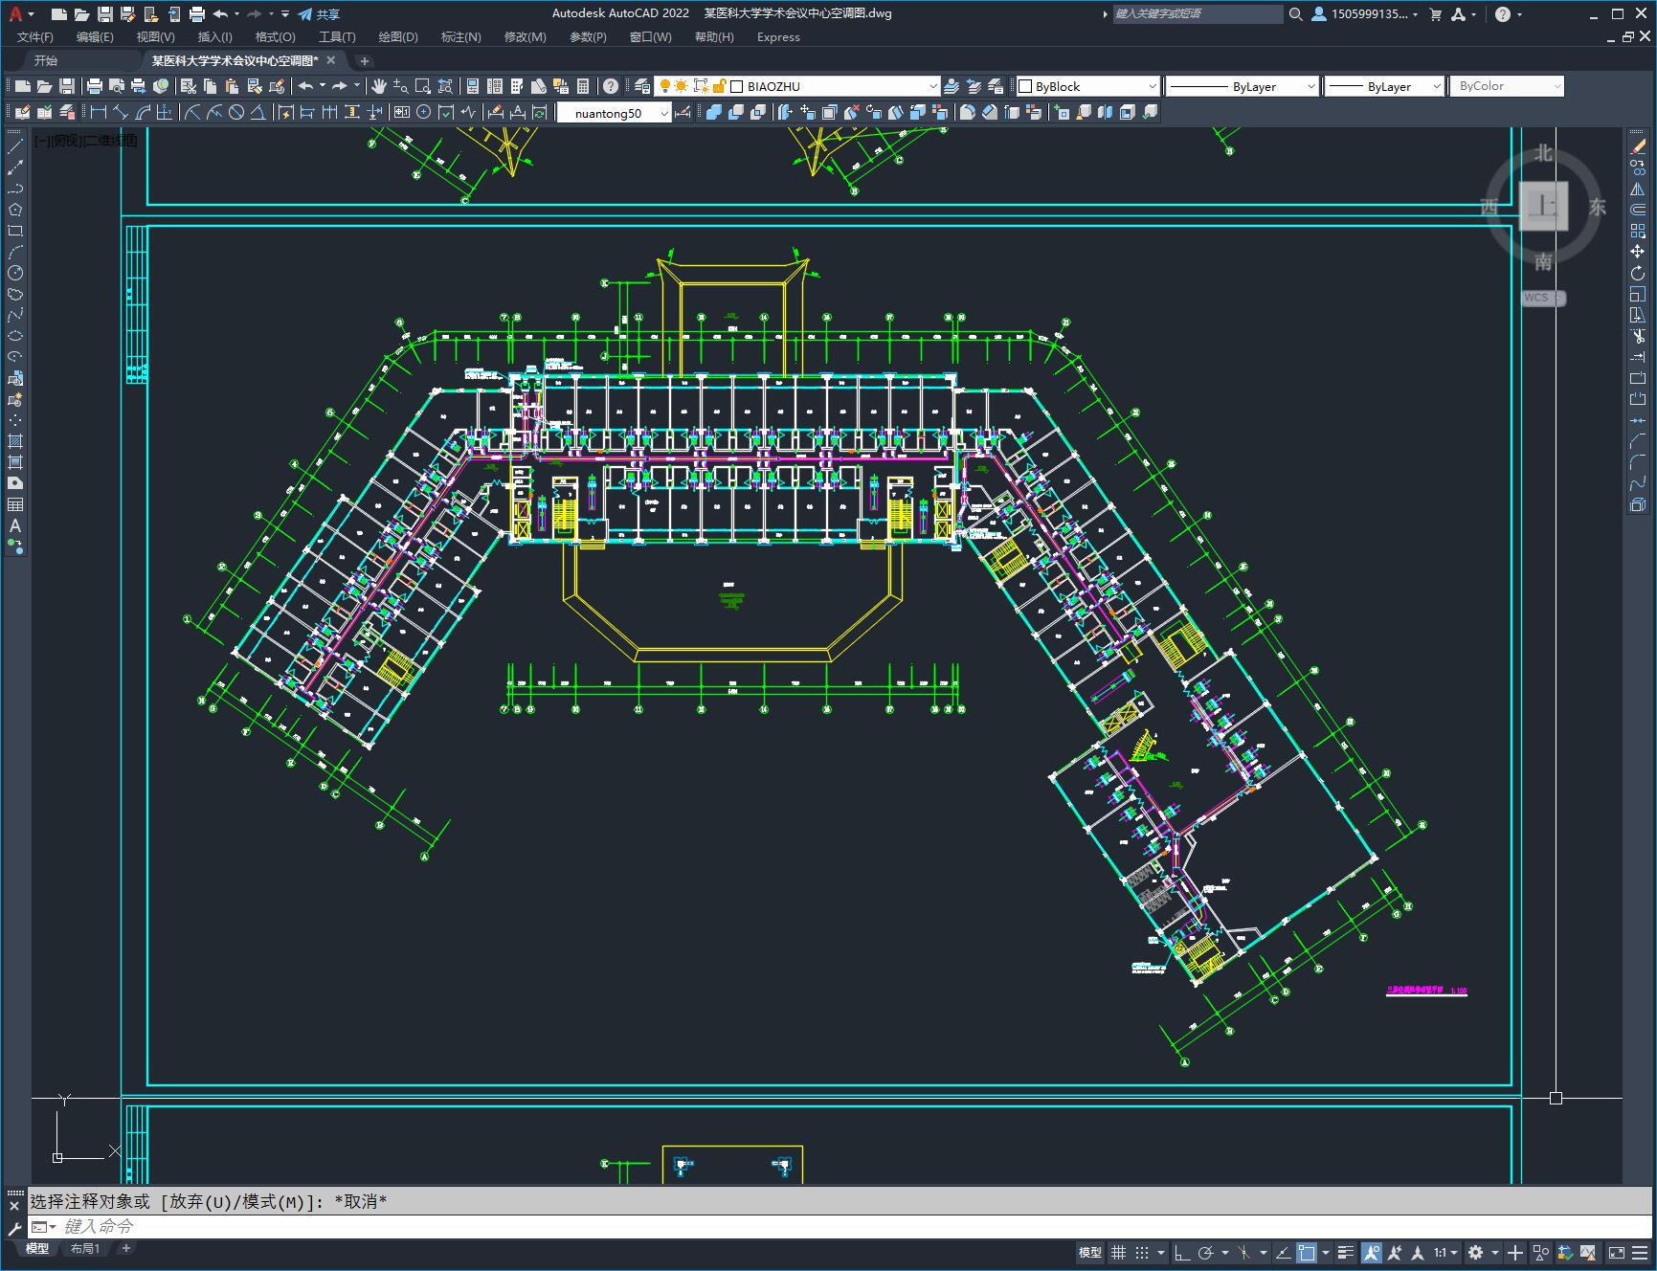Click the WCS label below the view cube
Screen dimensions: 1657x1271
1542,298
